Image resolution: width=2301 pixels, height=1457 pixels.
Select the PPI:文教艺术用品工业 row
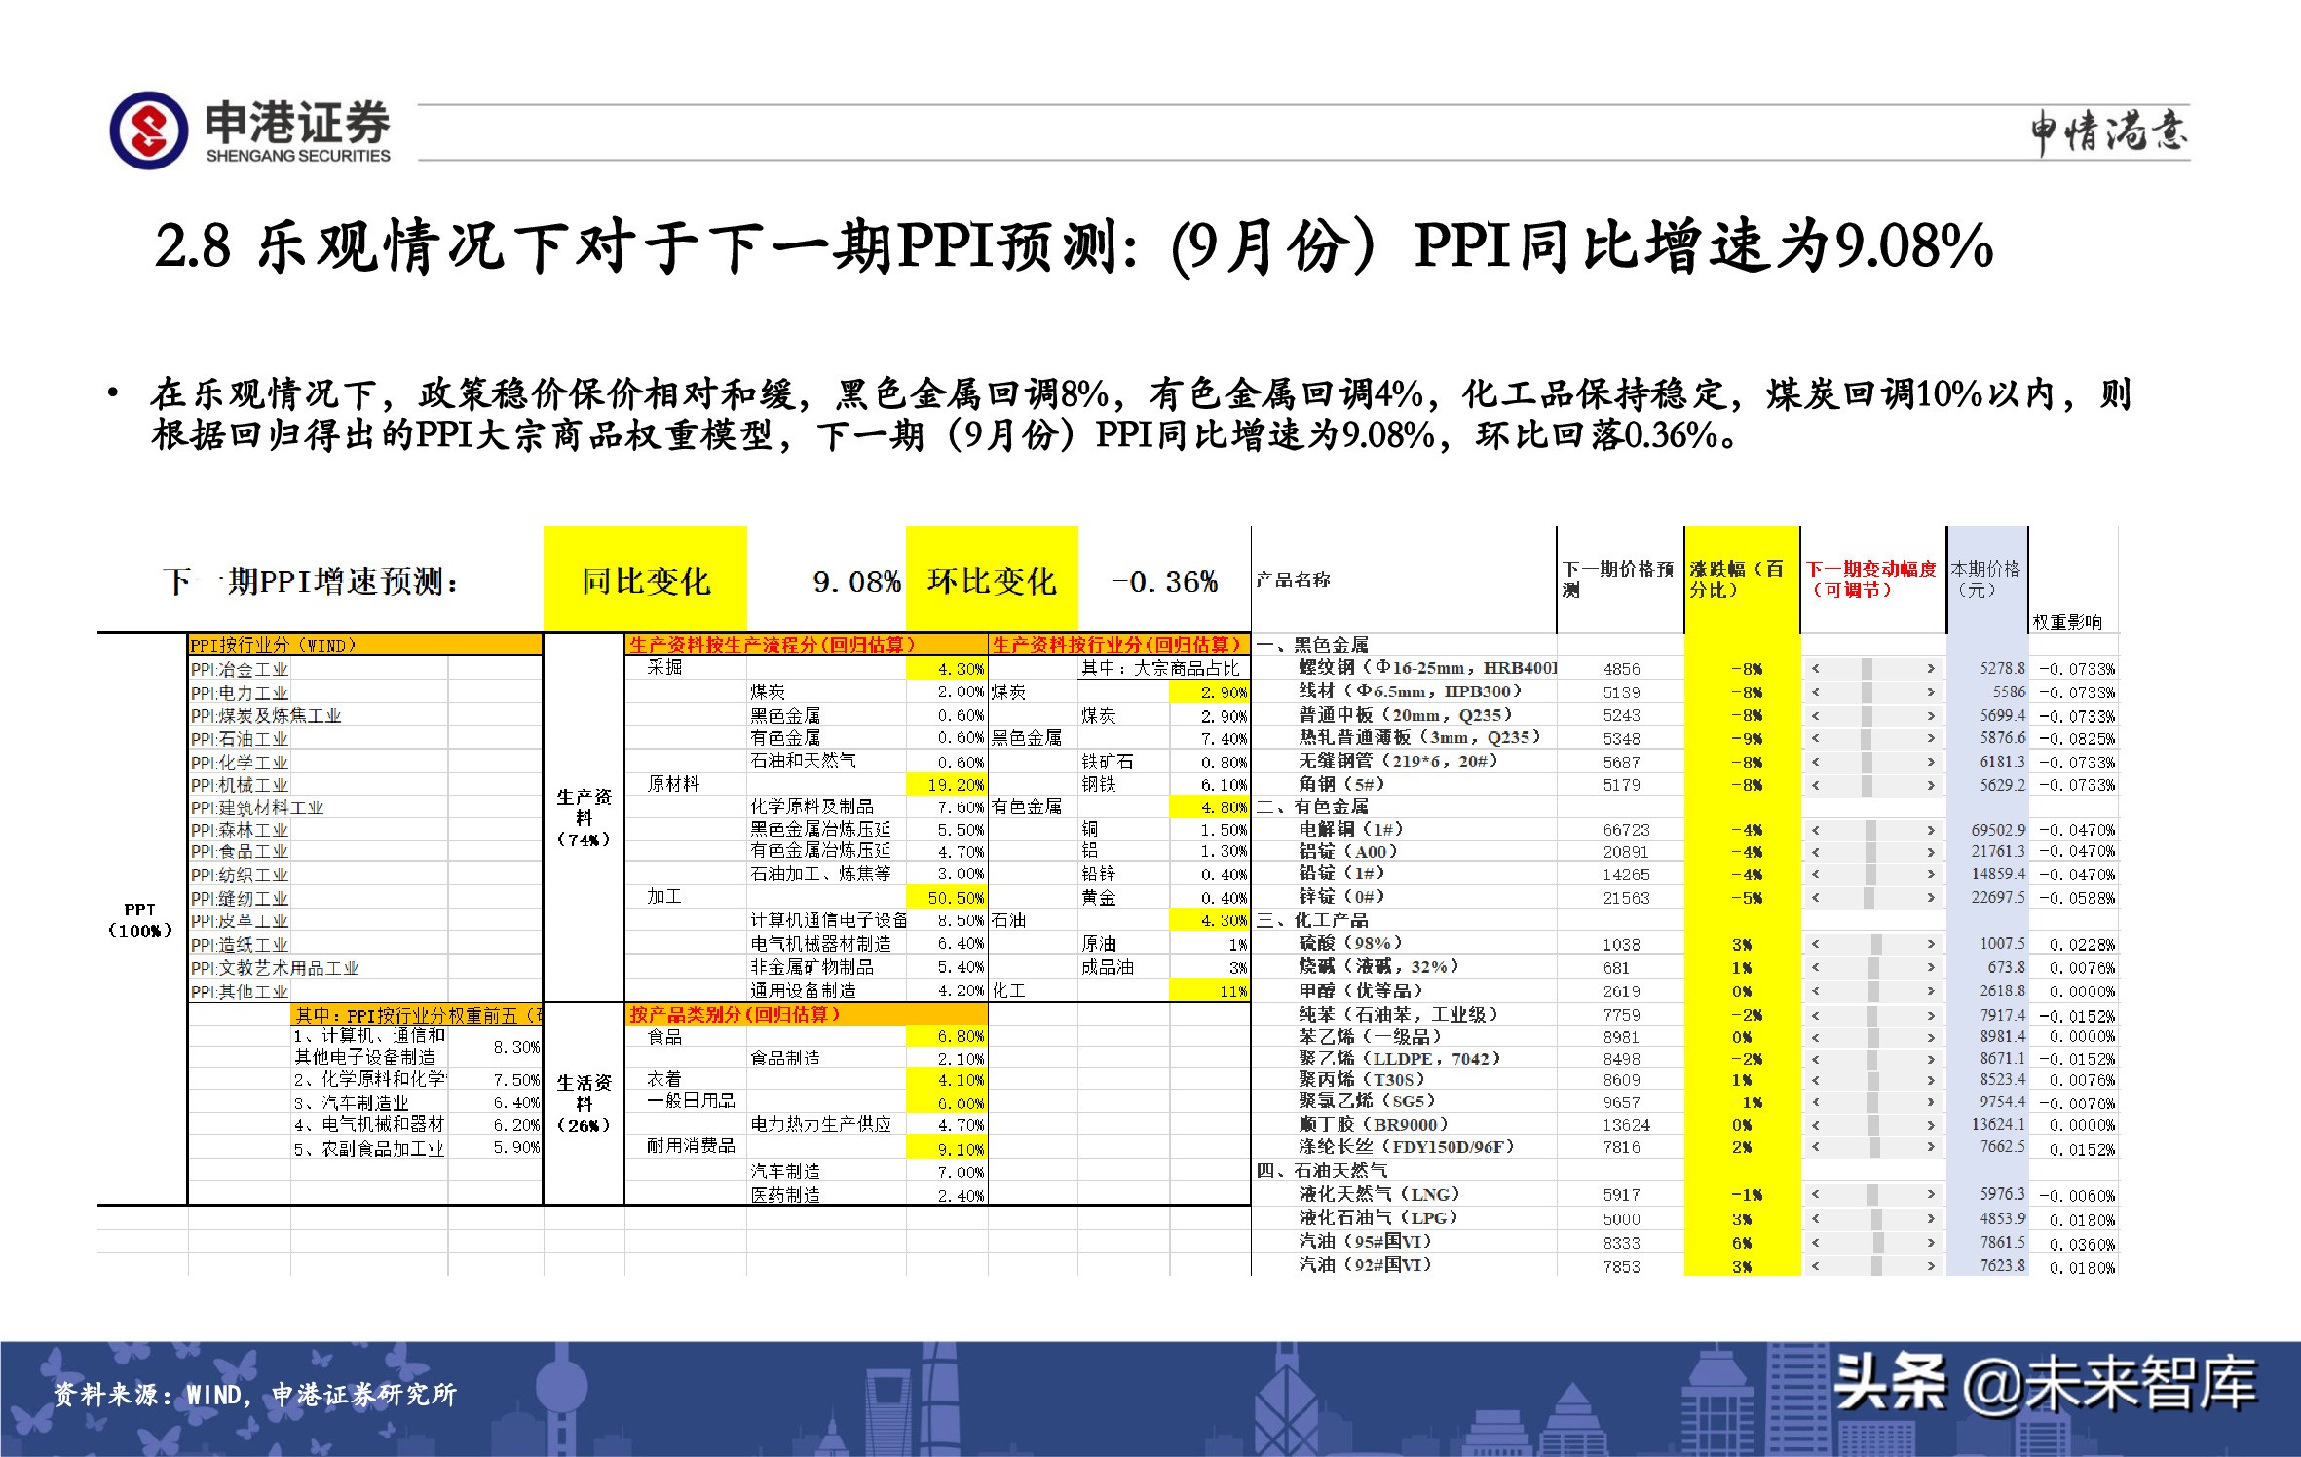click(365, 968)
